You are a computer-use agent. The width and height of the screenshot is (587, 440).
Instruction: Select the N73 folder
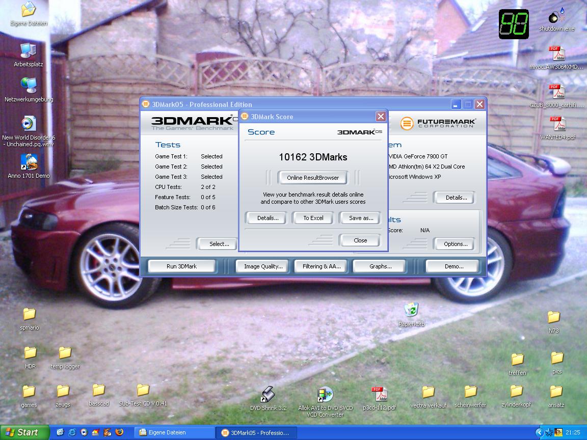click(554, 322)
